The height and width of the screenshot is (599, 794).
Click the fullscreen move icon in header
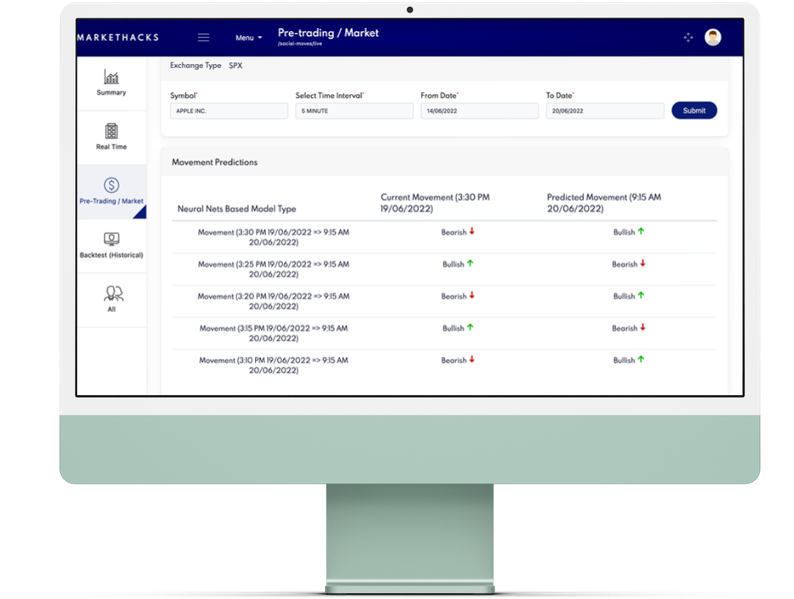pos(688,38)
